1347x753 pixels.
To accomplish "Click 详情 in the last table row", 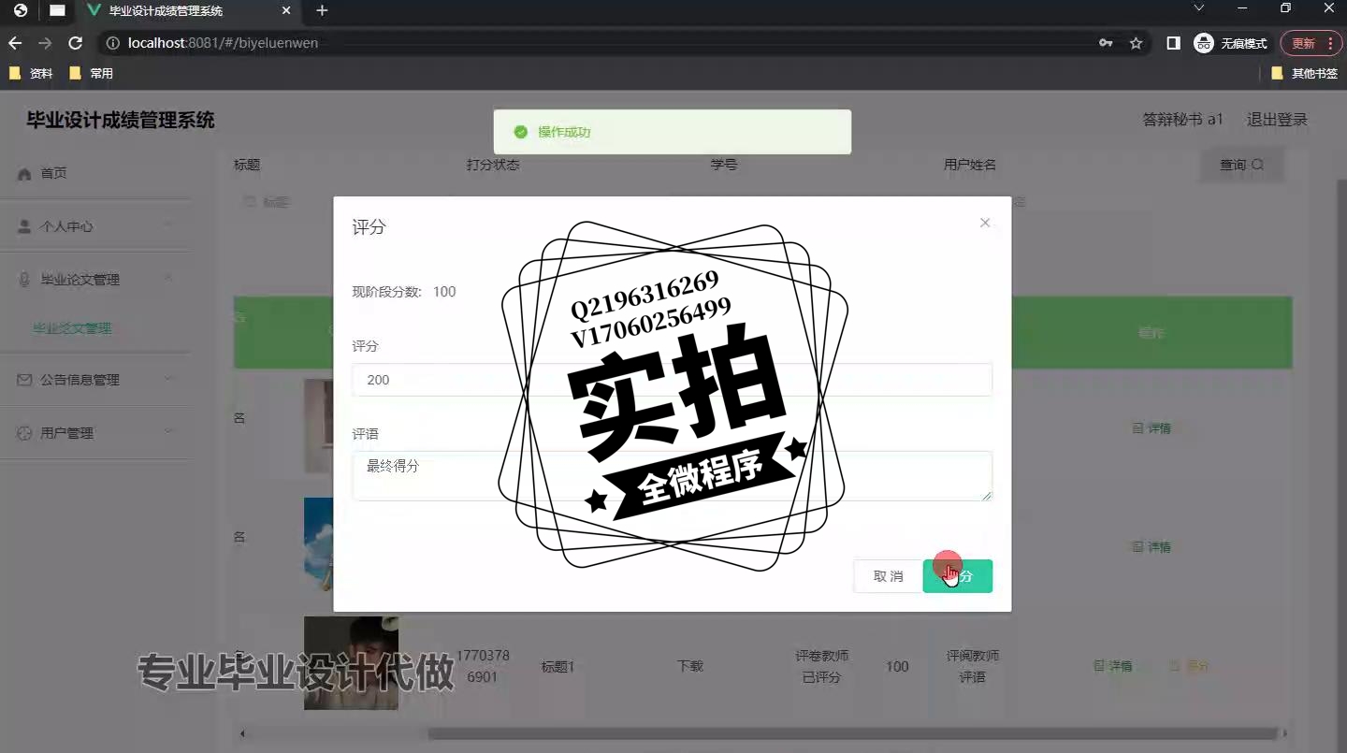I will pos(1113,666).
